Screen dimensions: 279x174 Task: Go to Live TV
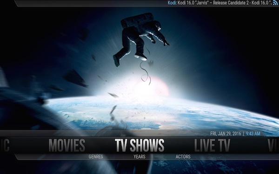212,145
